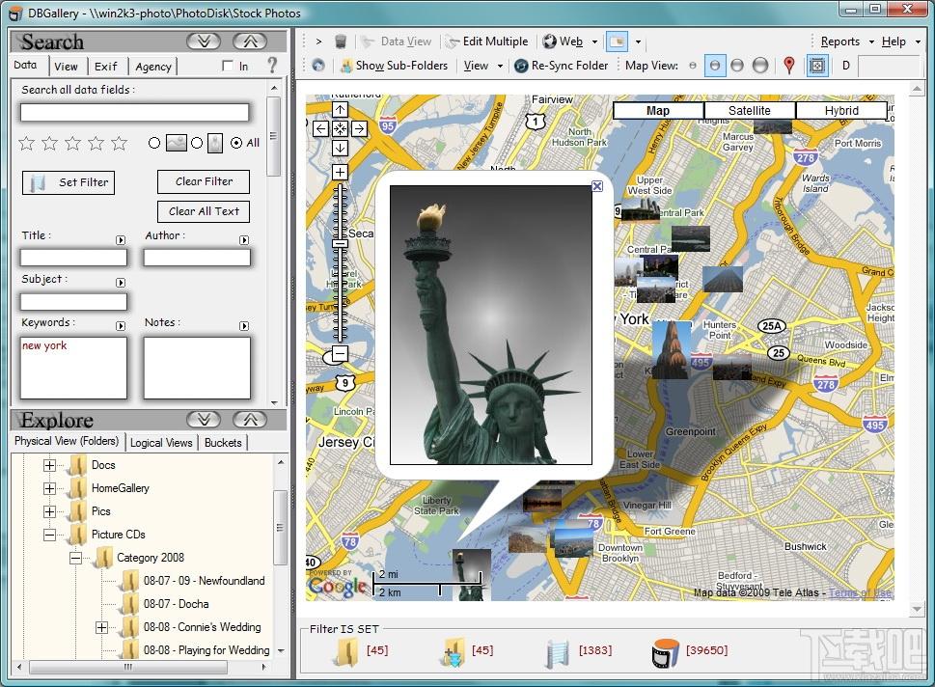The width and height of the screenshot is (935, 687).
Task: Close the Statue of Liberty photo popup
Action: click(597, 186)
